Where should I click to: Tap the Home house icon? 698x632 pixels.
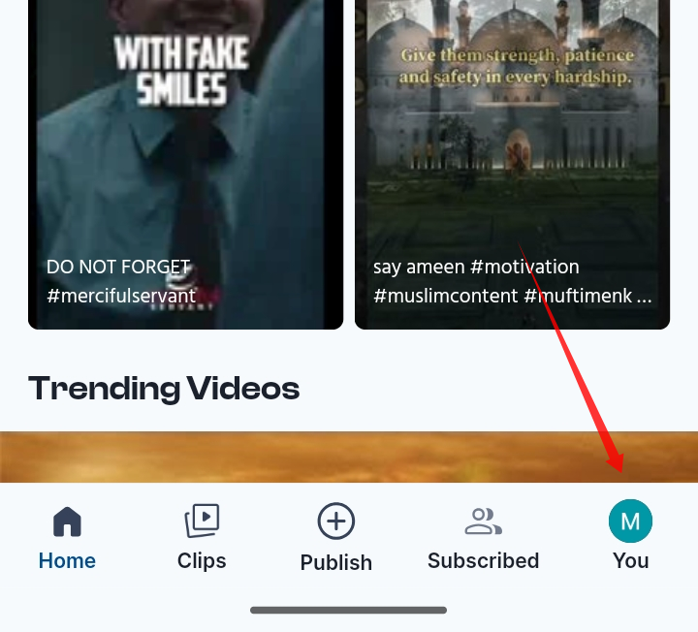pyautogui.click(x=67, y=521)
